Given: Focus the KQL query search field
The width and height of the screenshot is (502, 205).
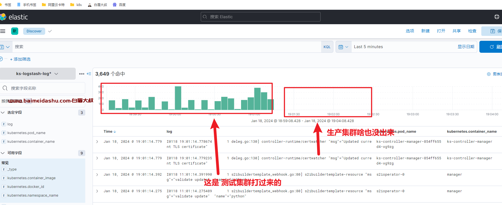Looking at the screenshot, I should (x=167, y=47).
